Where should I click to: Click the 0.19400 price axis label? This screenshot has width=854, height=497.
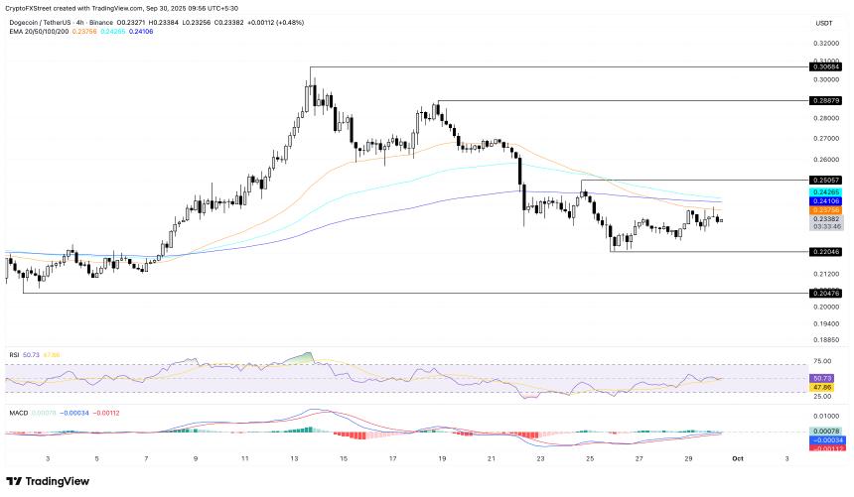[x=825, y=324]
